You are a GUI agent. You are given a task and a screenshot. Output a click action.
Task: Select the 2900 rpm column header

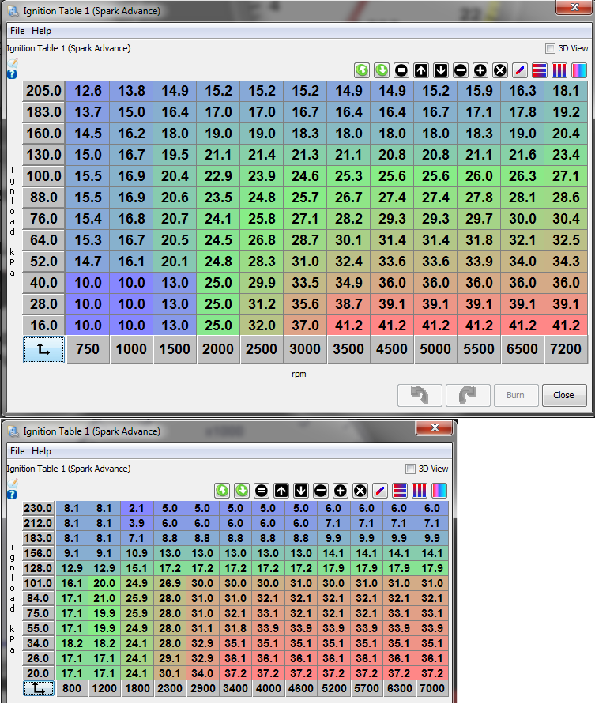tap(202, 688)
